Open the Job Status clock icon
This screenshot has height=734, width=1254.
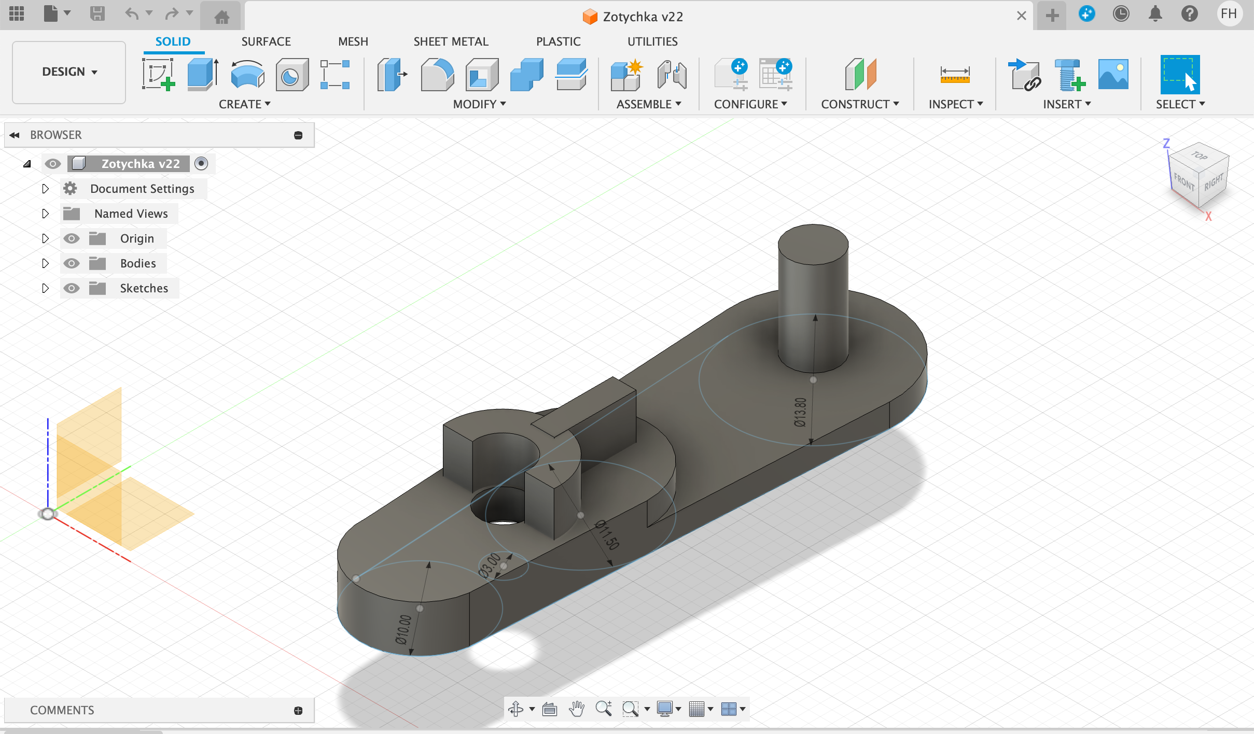1121,14
